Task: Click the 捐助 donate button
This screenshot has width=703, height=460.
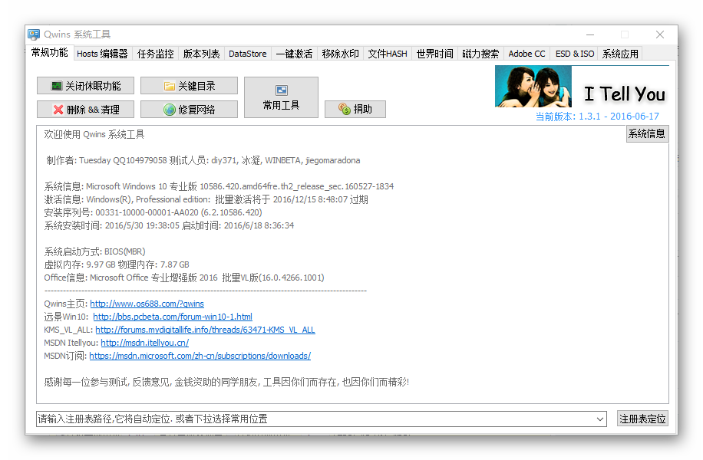Action: [355, 109]
